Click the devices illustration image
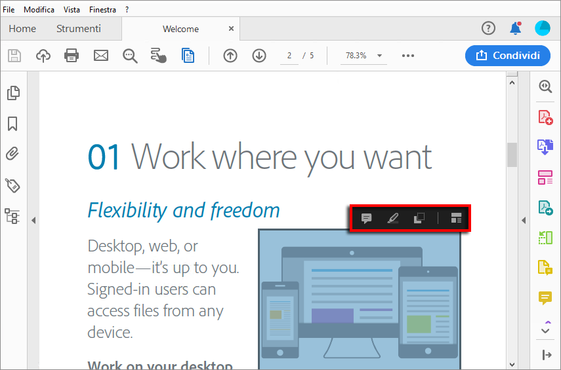This screenshot has width=561, height=370. [x=359, y=299]
